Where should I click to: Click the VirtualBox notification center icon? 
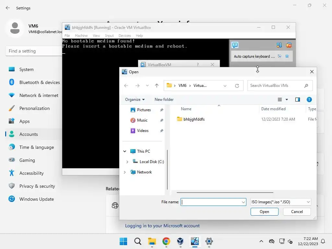235,45
